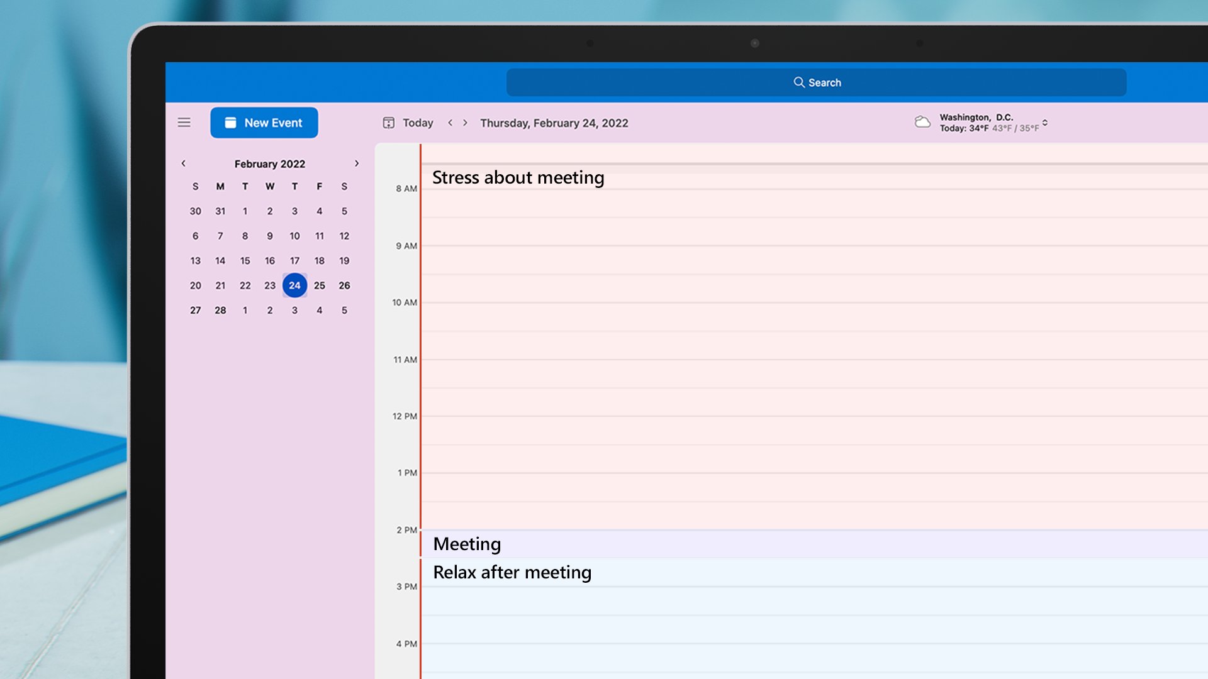Select February 24 in mini calendar
Image resolution: width=1208 pixels, height=679 pixels.
point(294,285)
